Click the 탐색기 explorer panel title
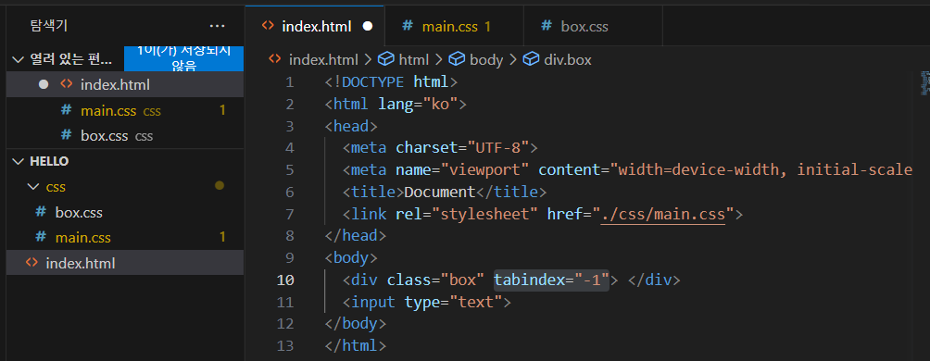The image size is (930, 361). pos(49,26)
